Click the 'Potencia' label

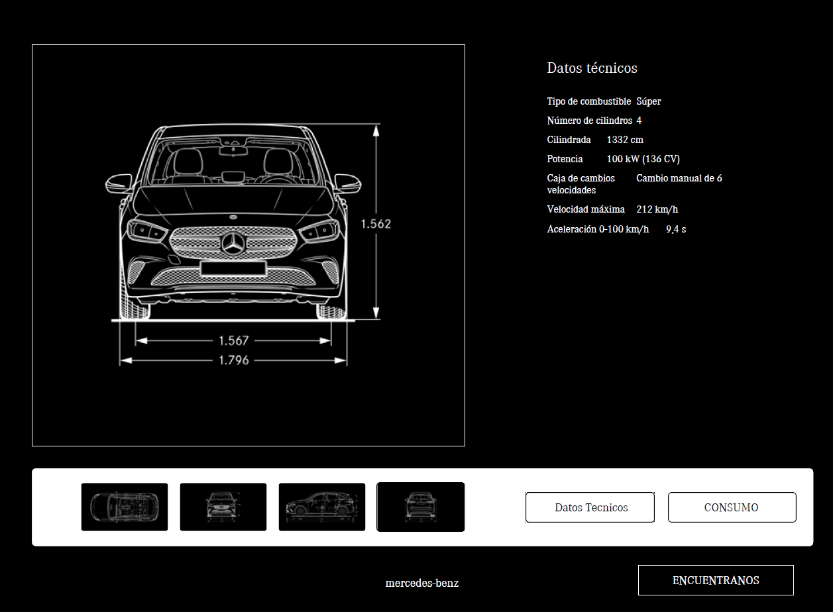[x=565, y=159]
